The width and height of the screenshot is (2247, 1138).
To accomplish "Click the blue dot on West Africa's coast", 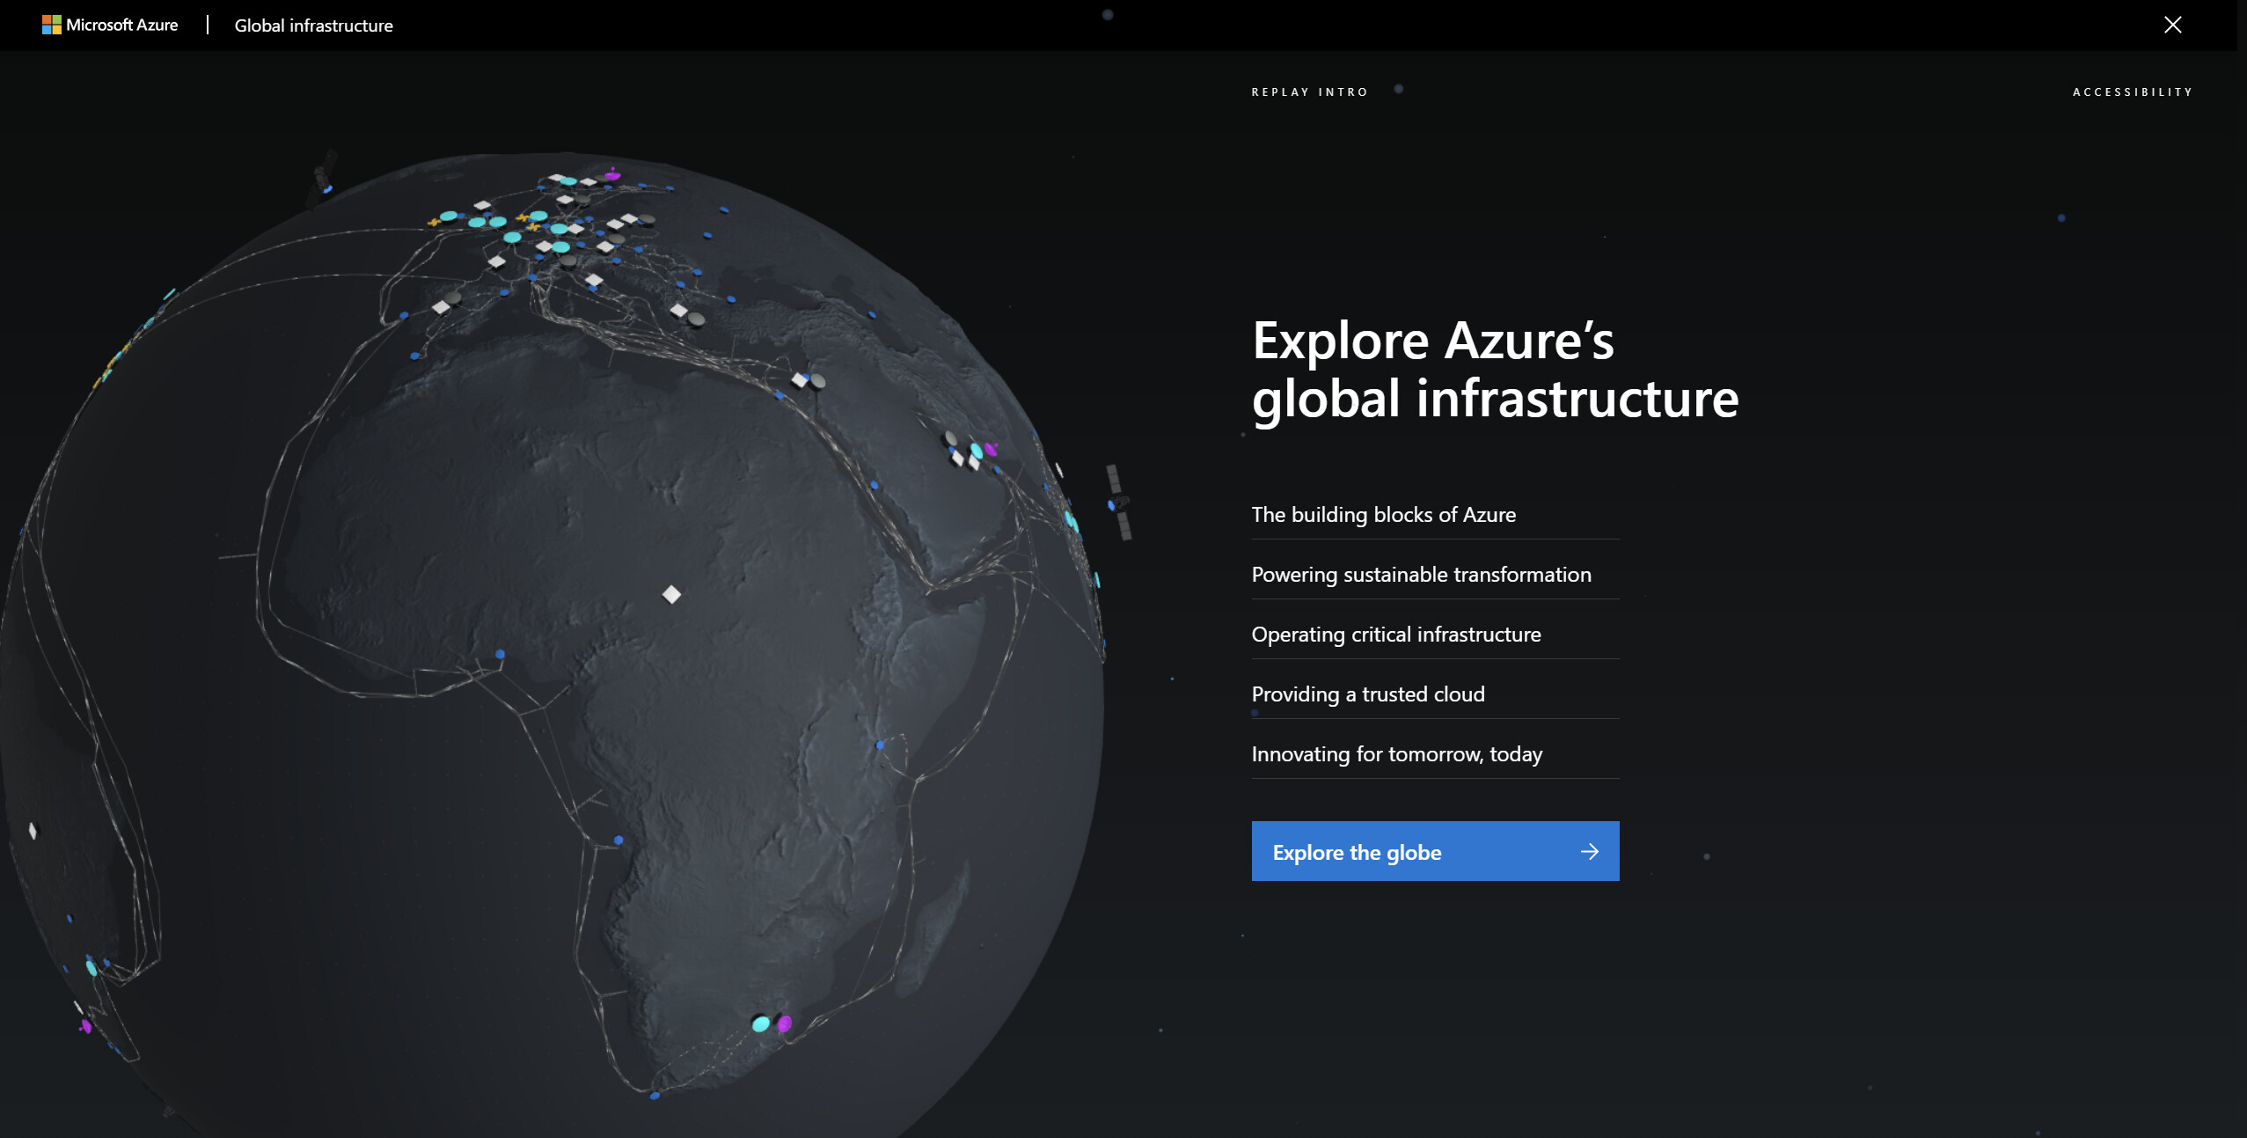I will (x=500, y=654).
